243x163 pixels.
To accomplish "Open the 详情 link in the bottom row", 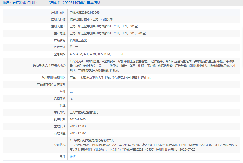I will pos(72,157).
